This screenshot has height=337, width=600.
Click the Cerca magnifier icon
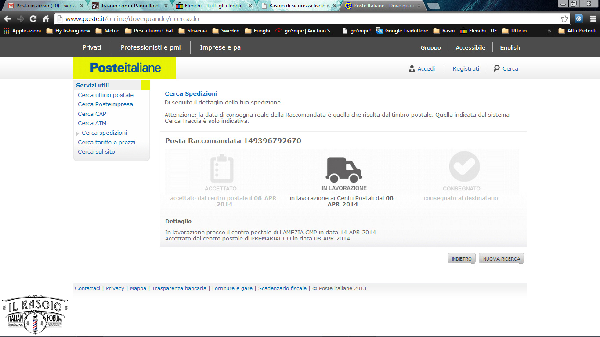497,68
